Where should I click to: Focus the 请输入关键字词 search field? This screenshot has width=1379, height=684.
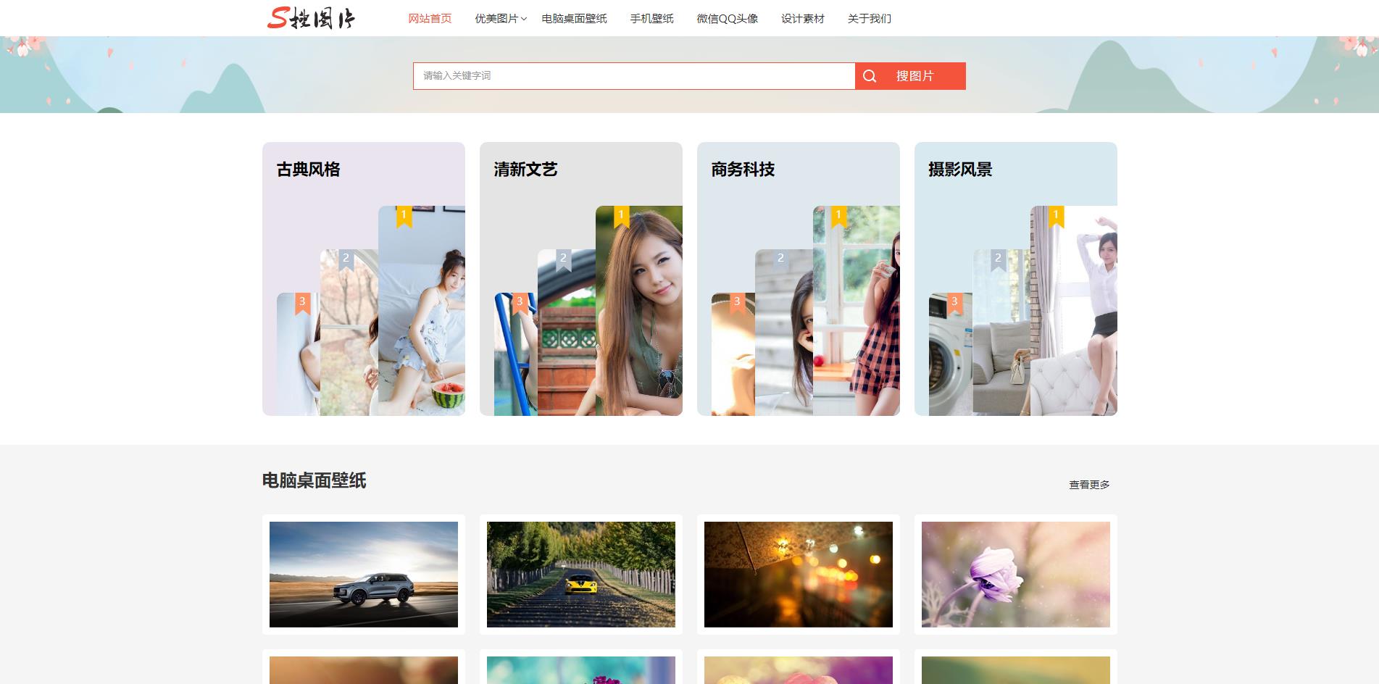click(634, 76)
